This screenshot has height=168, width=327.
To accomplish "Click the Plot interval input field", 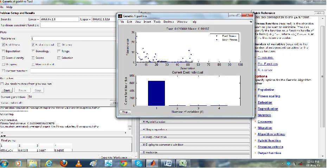I will [x=73, y=38].
